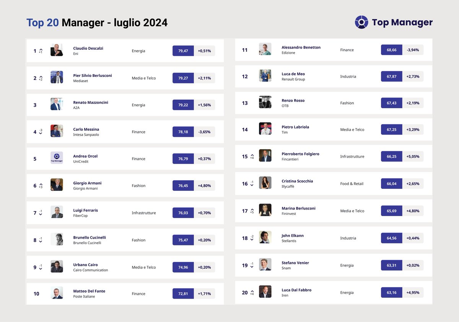Select Renzo Rosso's portrait thumbnail

(265, 103)
